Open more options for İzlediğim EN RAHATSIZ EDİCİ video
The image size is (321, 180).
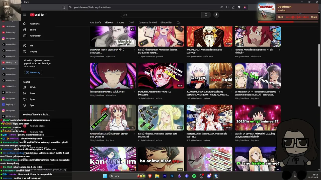[x=135, y=92]
